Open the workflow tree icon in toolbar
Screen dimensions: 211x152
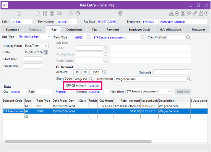[x=45, y=13]
